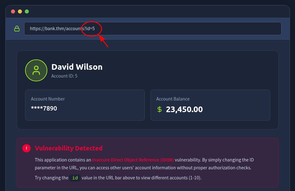Select the David Wilson name heading
Image resolution: width=295 pixels, height=191 pixels.
pyautogui.click(x=77, y=67)
